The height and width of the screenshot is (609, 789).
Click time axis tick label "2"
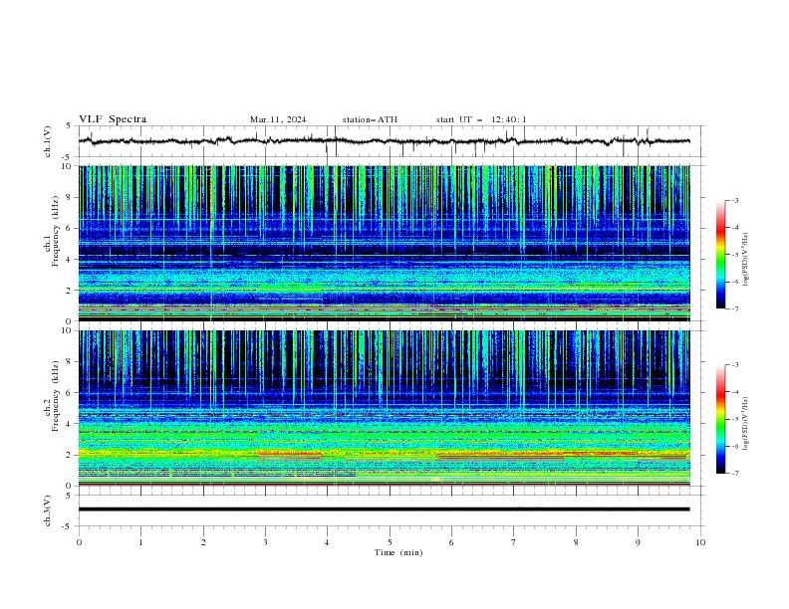(203, 542)
